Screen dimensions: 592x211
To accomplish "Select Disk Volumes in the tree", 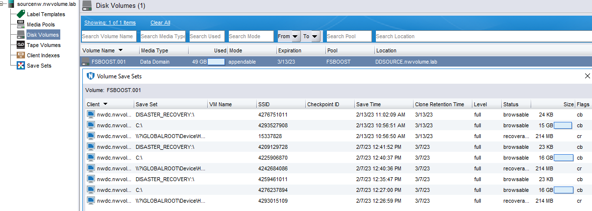I will point(43,35).
